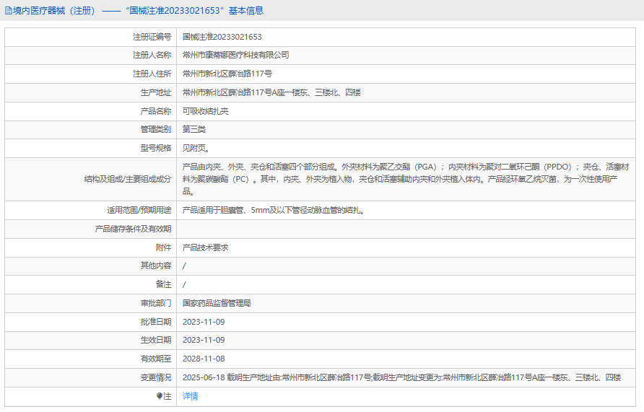Click attachment entry 产品技术要求

click(205, 247)
